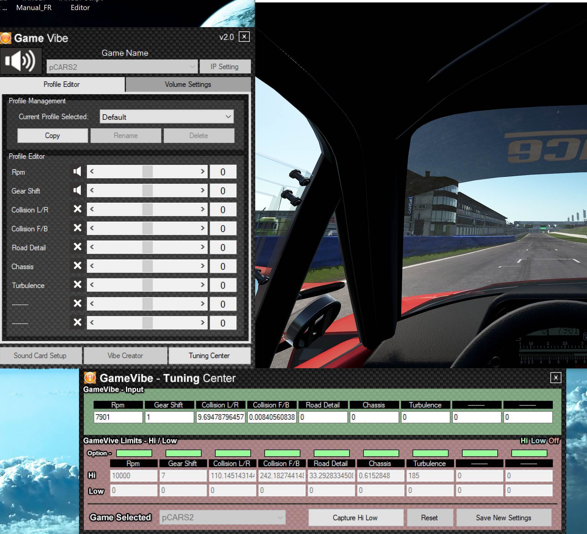Decrease Road Detail slider with left arrow
Viewport: 587px width, 534px height.
pos(92,247)
